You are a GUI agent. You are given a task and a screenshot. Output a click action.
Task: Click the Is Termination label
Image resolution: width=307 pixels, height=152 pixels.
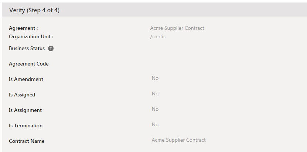(25, 126)
